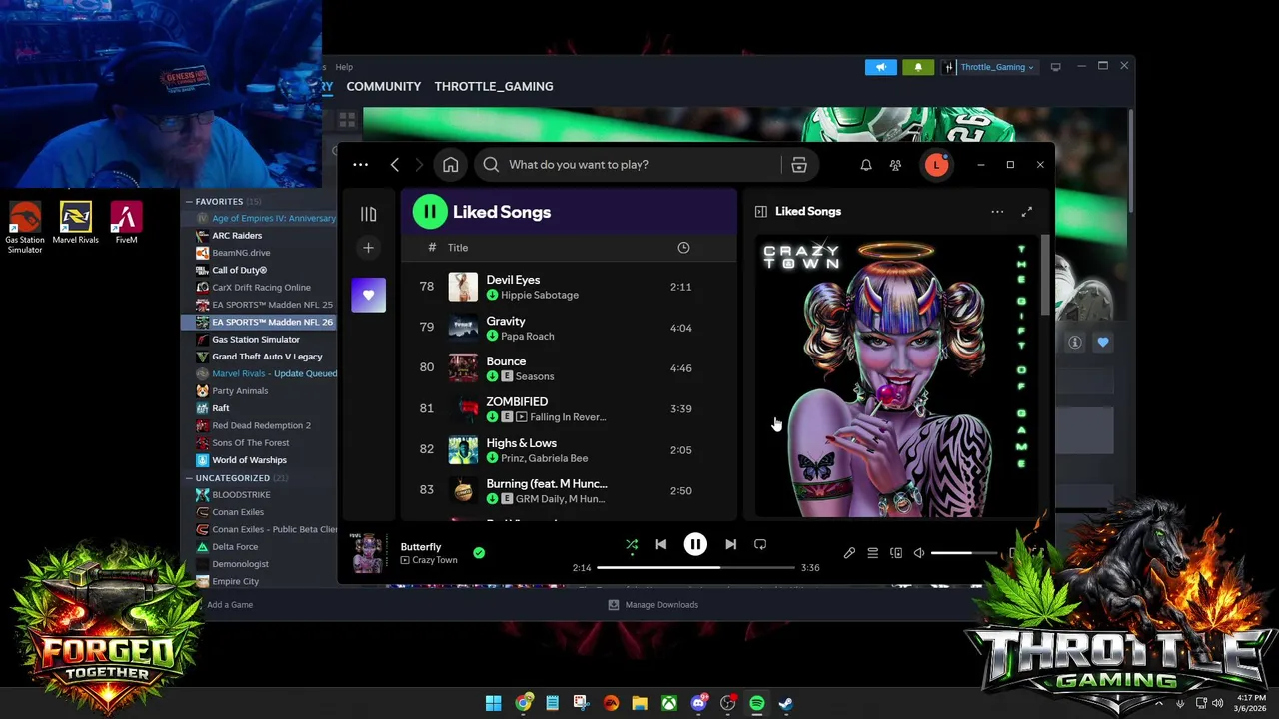1279x719 pixels.
Task: Skip to next track
Action: pos(730,544)
